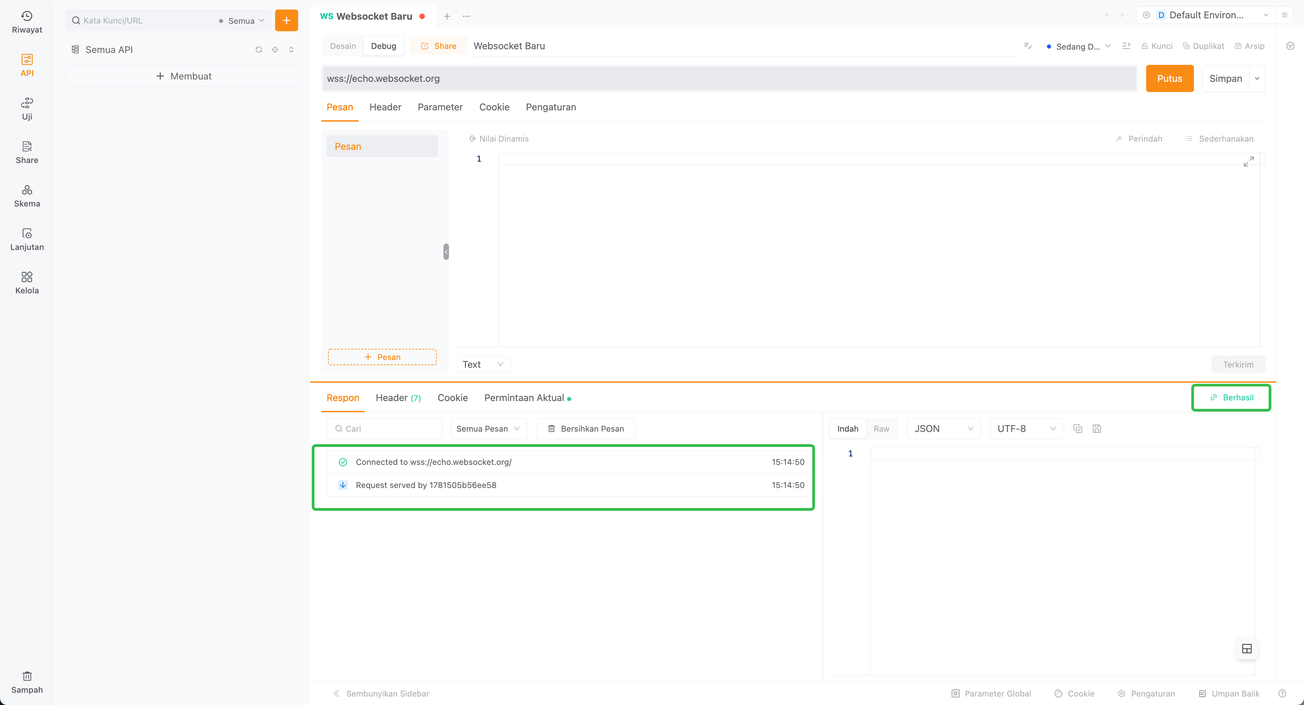The width and height of the screenshot is (1304, 705).
Task: Open the Share sidebar section
Action: point(27,153)
